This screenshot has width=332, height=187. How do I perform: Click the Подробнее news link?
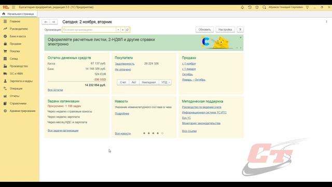122,113
